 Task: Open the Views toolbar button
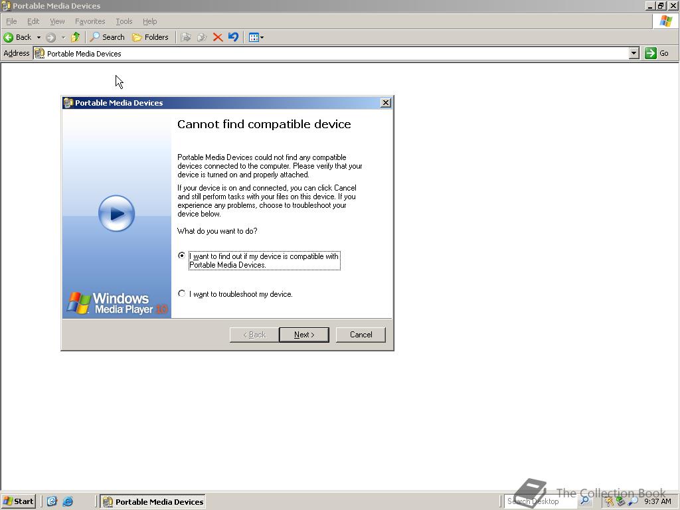pyautogui.click(x=254, y=37)
